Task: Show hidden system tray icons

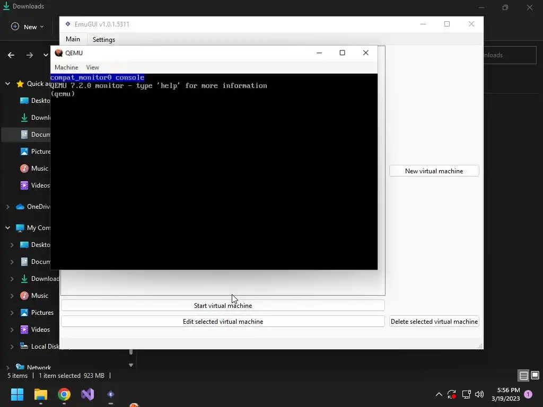Action: point(439,394)
